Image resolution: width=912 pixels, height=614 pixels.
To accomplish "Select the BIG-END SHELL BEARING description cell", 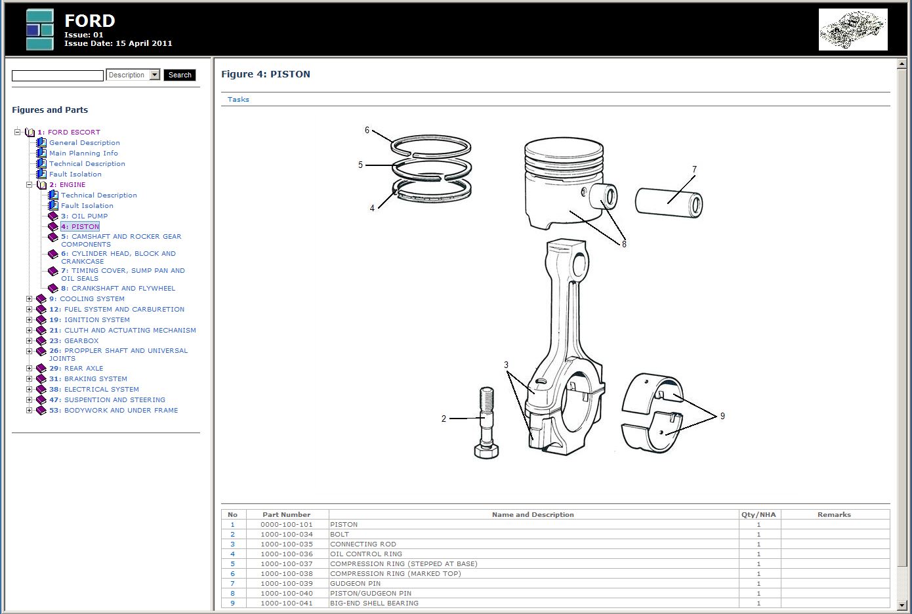I will (x=533, y=603).
